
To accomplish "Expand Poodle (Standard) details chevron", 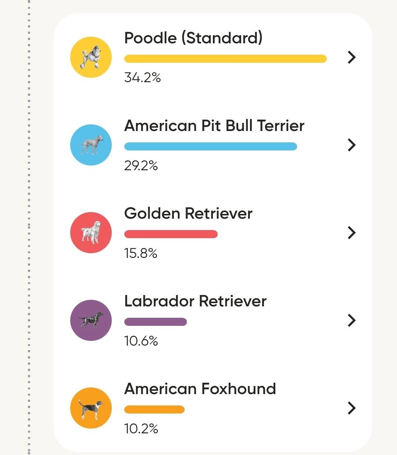I will coord(352,57).
